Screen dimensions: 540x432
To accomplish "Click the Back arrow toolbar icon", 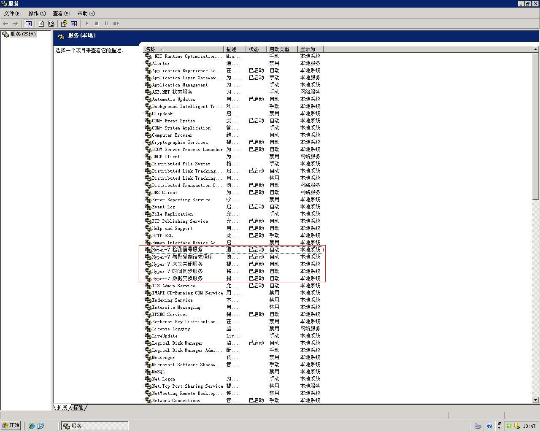I will 5,24.
